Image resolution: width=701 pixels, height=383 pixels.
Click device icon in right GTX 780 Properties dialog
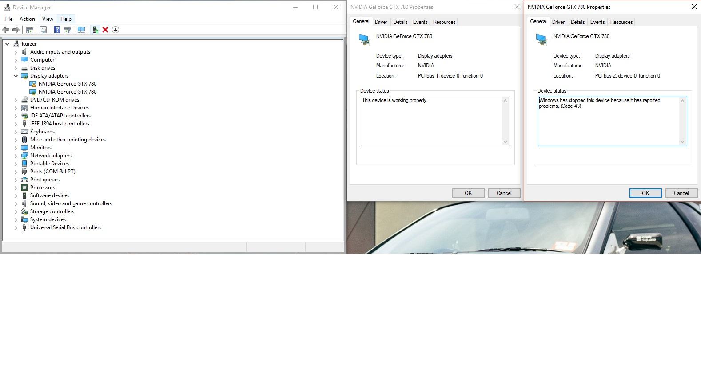click(542, 39)
